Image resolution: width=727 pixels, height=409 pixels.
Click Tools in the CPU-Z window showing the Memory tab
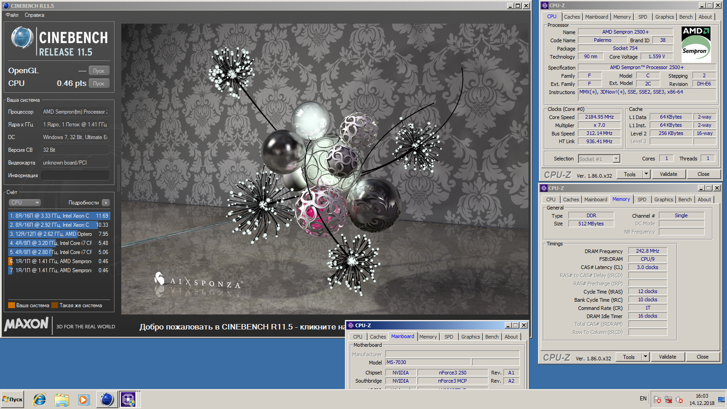click(629, 357)
